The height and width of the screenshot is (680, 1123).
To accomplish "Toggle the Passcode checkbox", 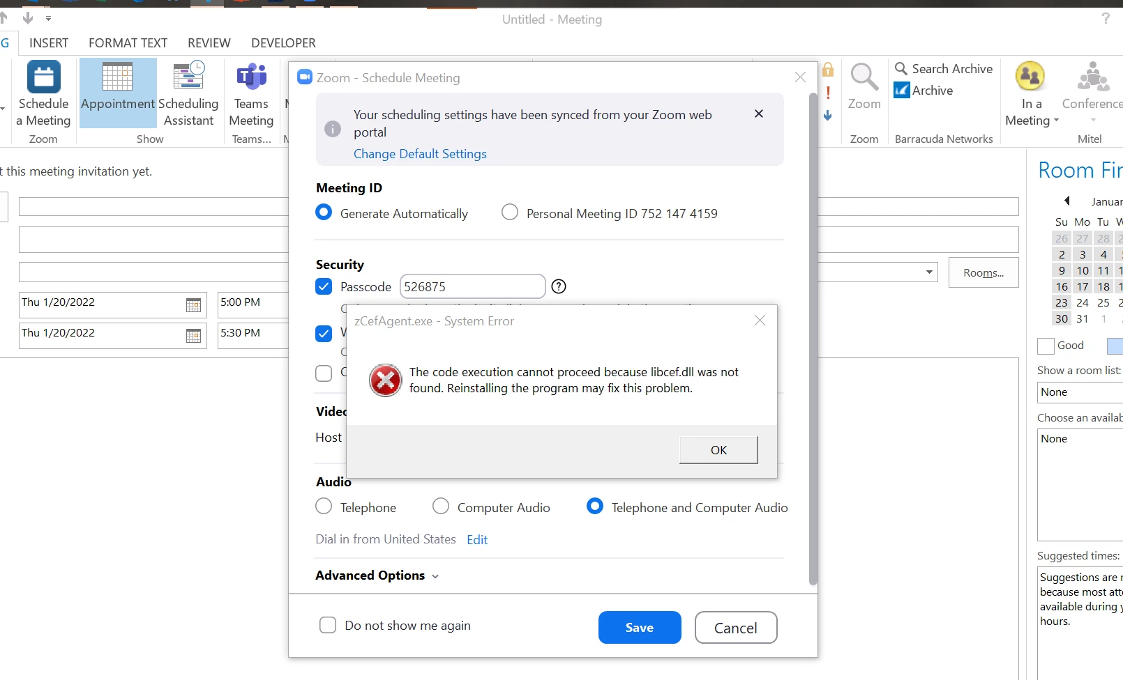I will (x=324, y=286).
